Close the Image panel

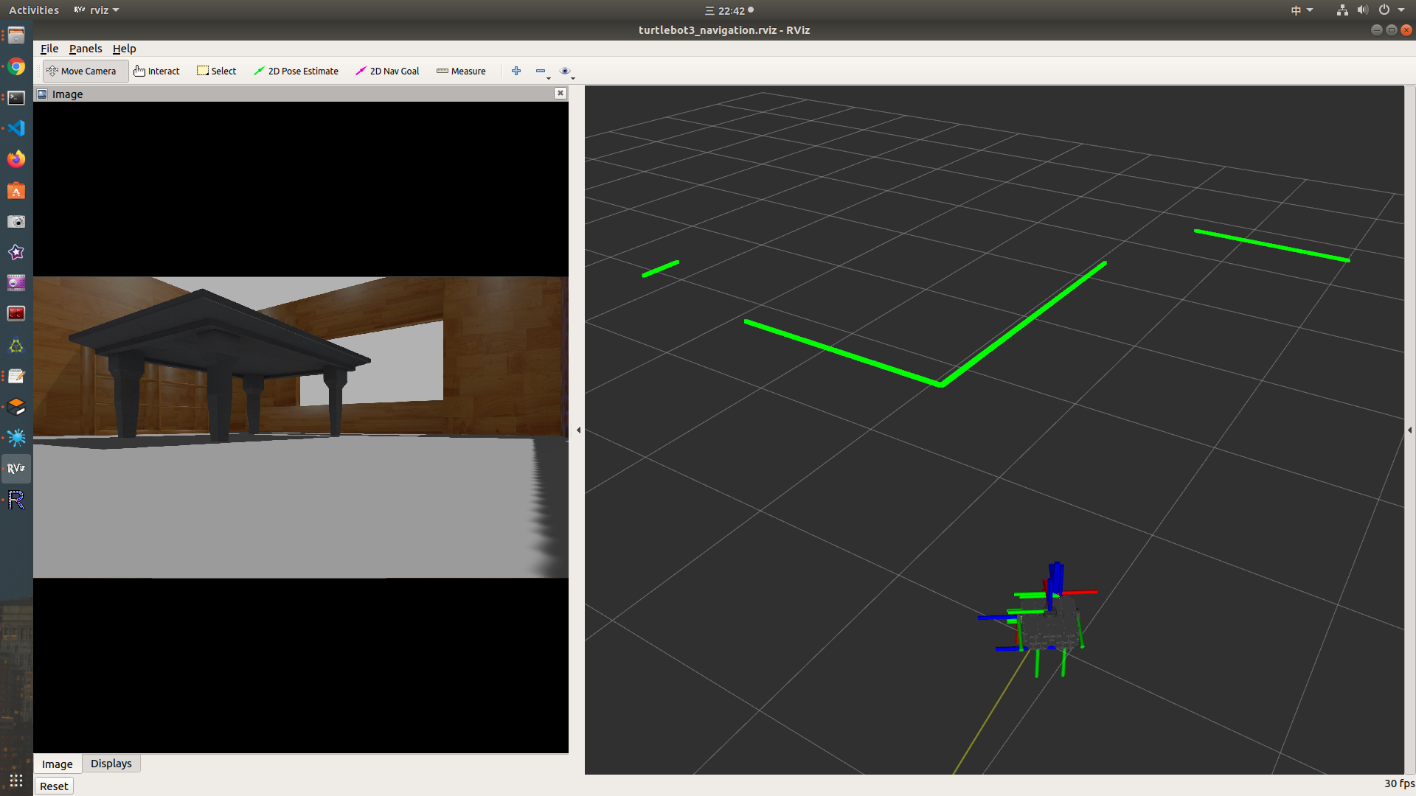[560, 93]
